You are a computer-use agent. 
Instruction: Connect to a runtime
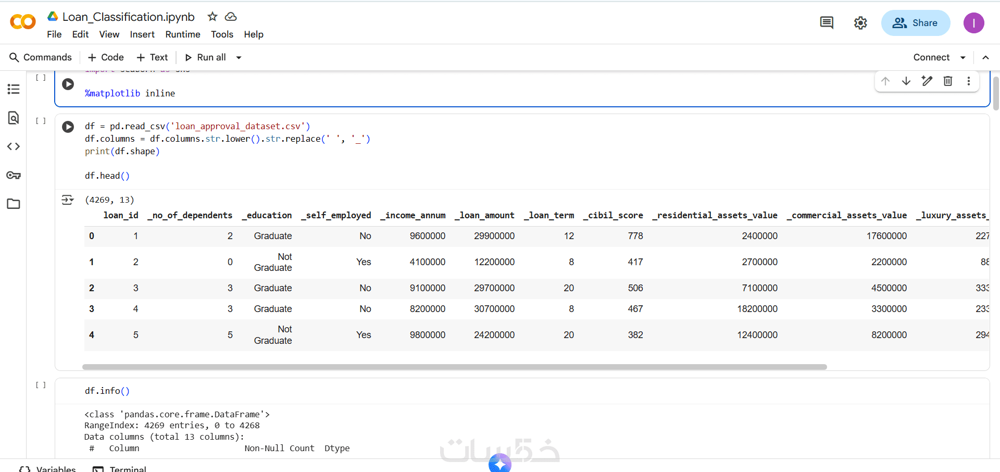pyautogui.click(x=931, y=57)
